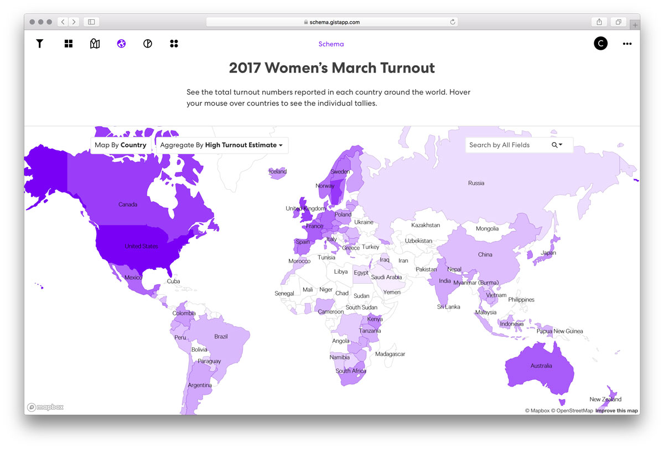Open the four-dots bubble view icon

point(174,44)
